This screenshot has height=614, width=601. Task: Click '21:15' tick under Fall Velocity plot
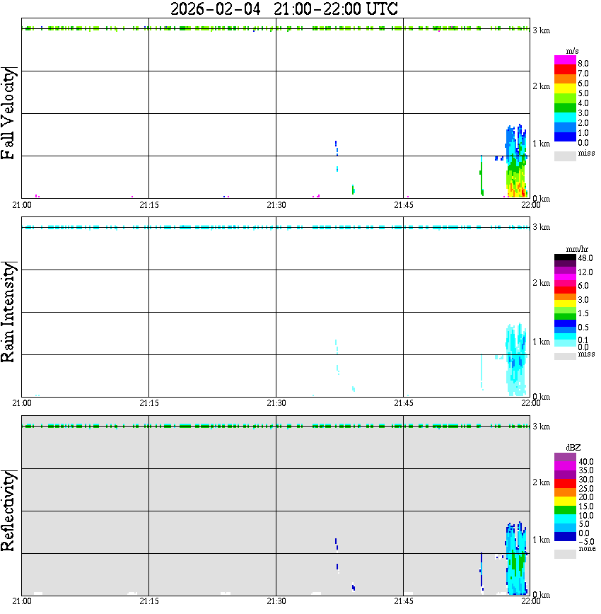click(149, 205)
